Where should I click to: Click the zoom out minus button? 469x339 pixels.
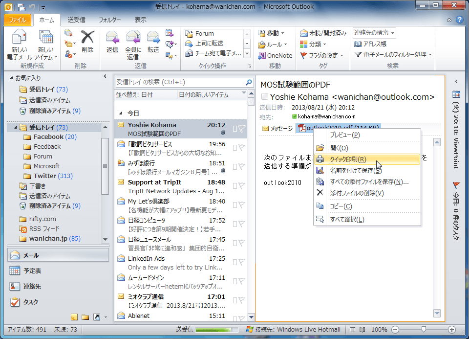(395, 330)
